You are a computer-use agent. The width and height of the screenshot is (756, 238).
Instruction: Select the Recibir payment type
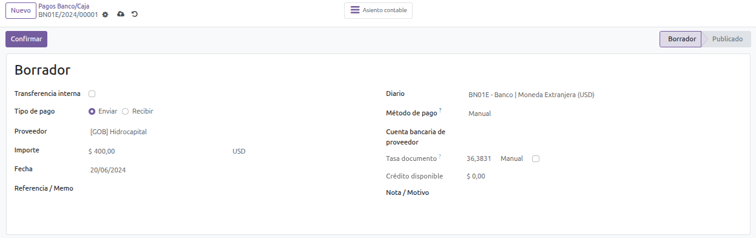pos(126,111)
